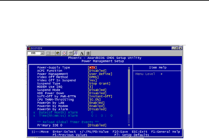Select the PowerOn by LAN [Enabled] value

(96, 103)
